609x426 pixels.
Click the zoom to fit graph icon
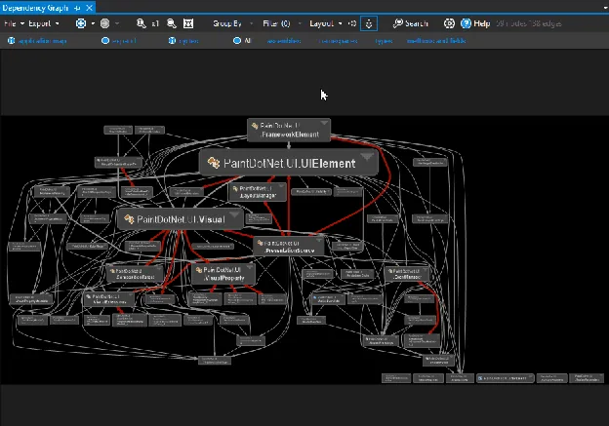pos(188,23)
